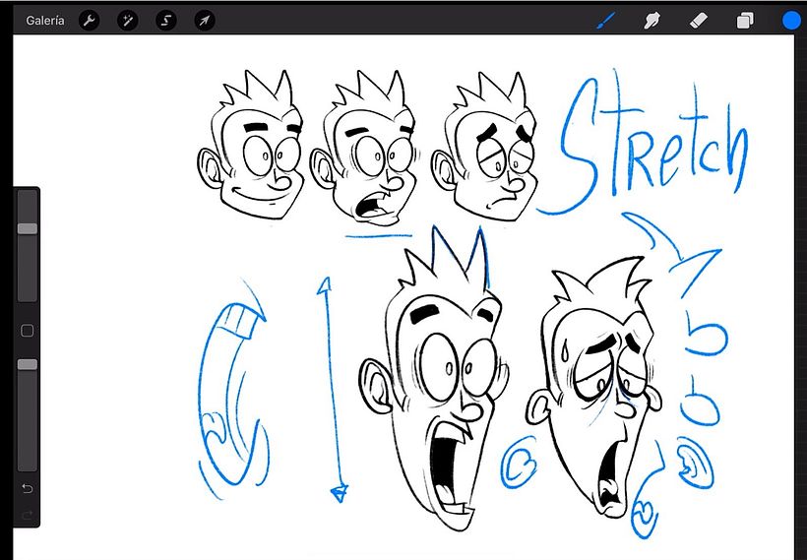Open the Actions wrench menu

point(89,21)
